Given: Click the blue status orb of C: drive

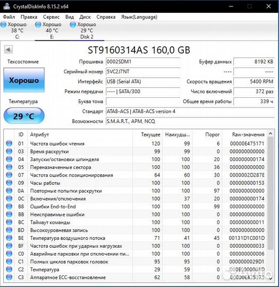Looking at the screenshot, I should 3,24.
